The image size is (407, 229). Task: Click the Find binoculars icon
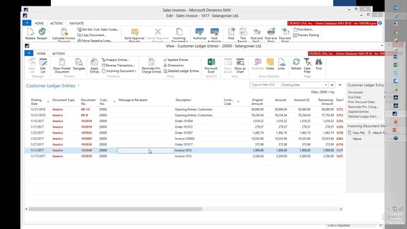tap(319, 64)
